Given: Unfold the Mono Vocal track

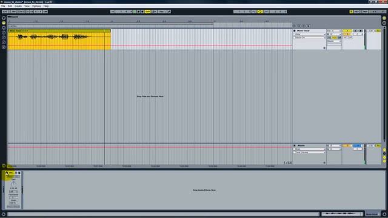Looking at the screenshot, I should tap(295, 31).
